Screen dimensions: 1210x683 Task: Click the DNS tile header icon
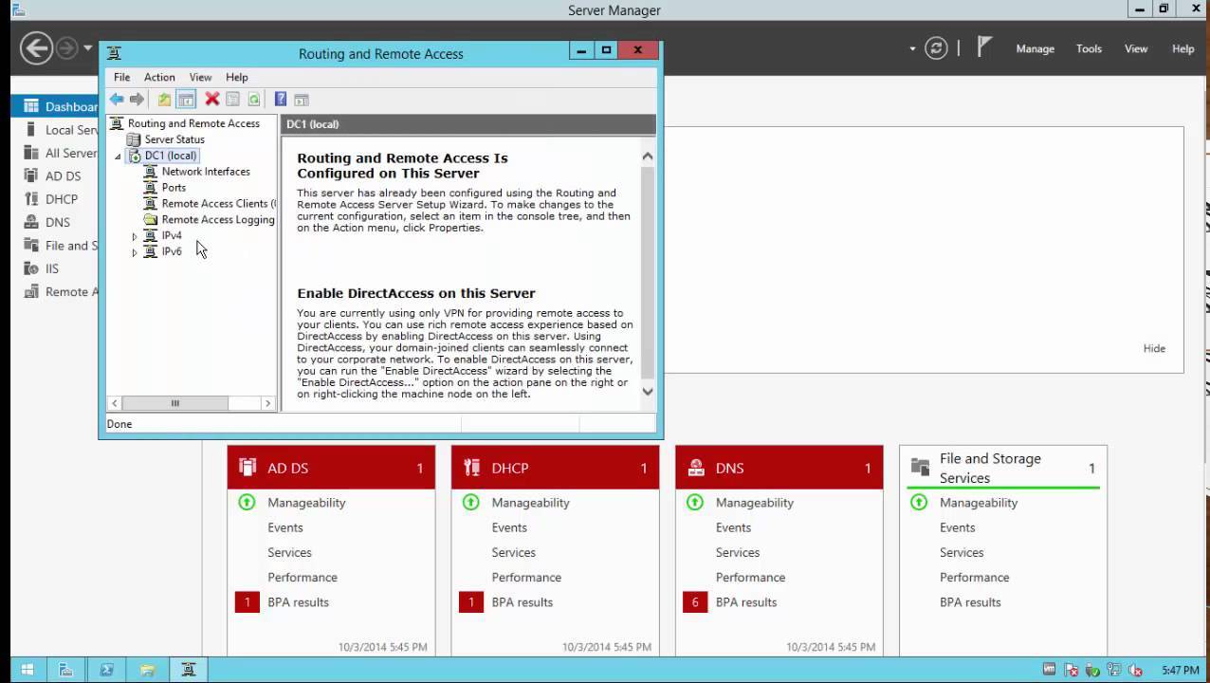click(x=696, y=467)
